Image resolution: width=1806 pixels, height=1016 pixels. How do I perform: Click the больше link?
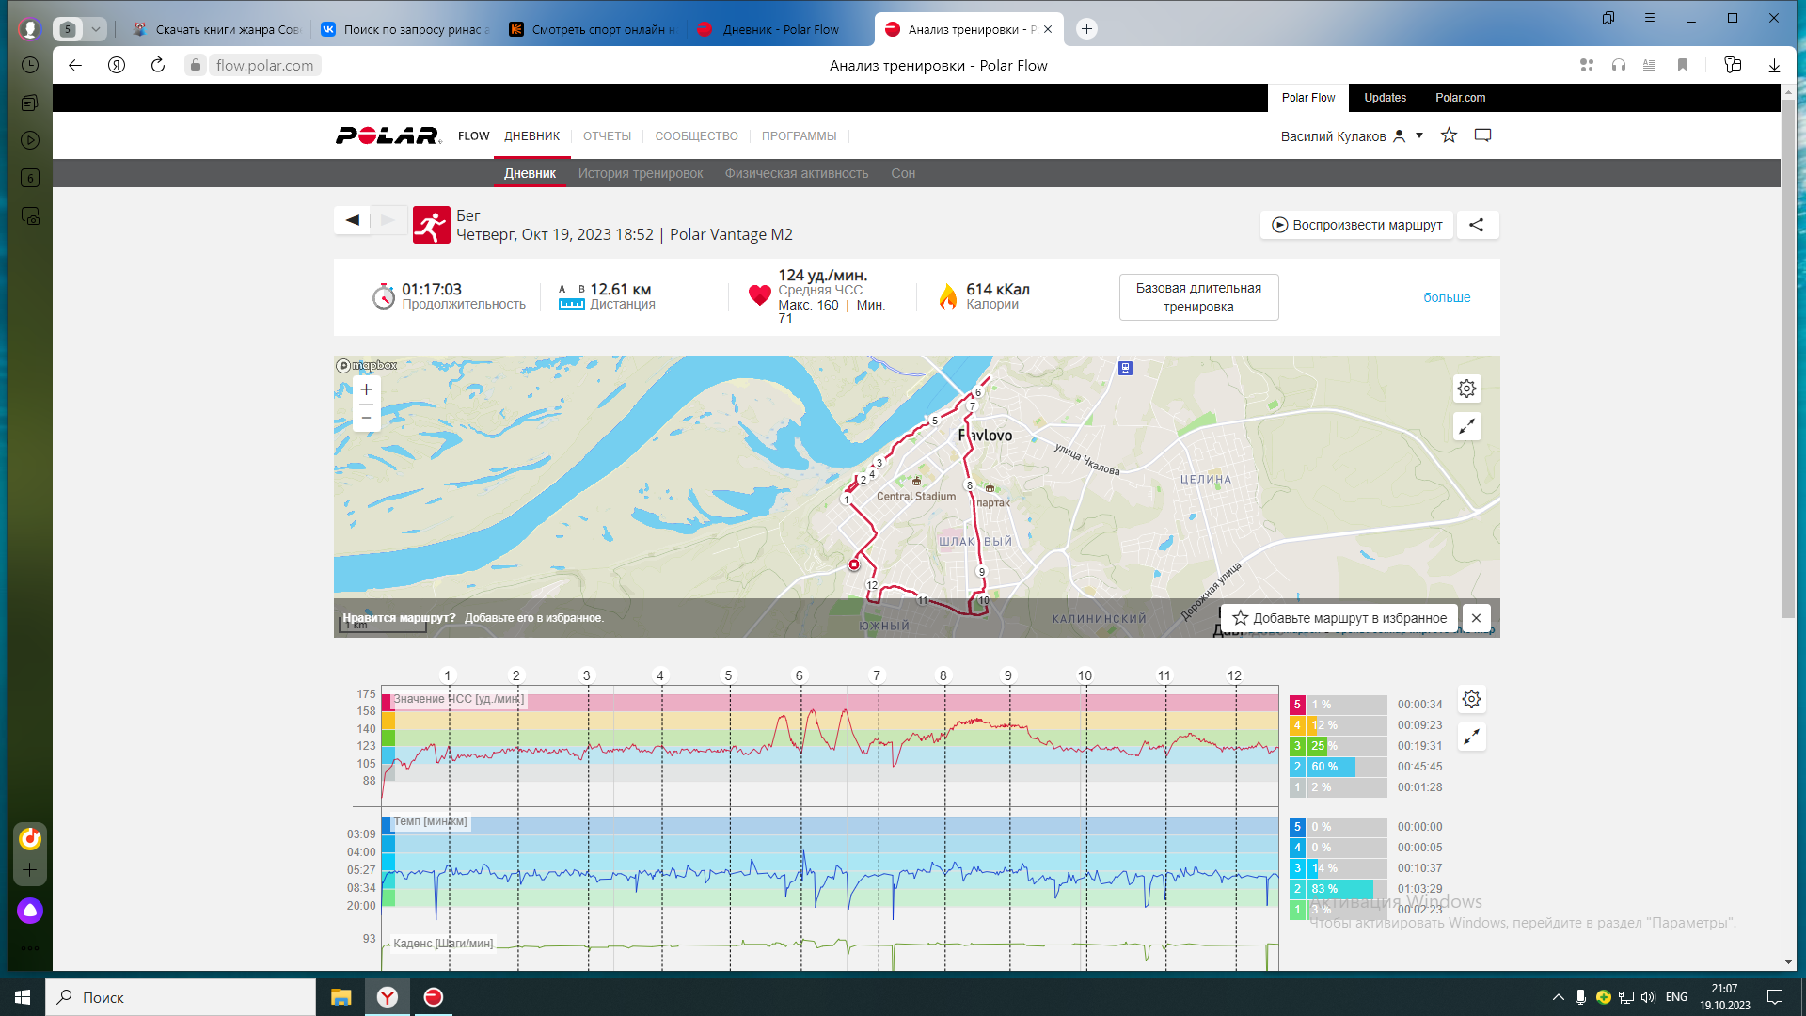(x=1447, y=297)
